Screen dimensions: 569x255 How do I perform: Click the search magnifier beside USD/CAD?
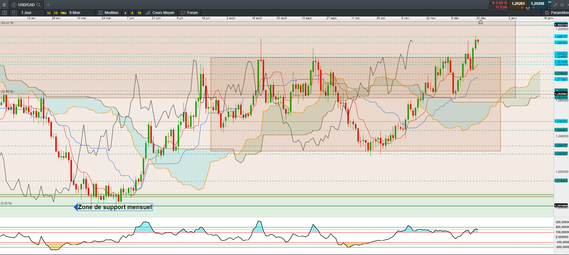39,5
